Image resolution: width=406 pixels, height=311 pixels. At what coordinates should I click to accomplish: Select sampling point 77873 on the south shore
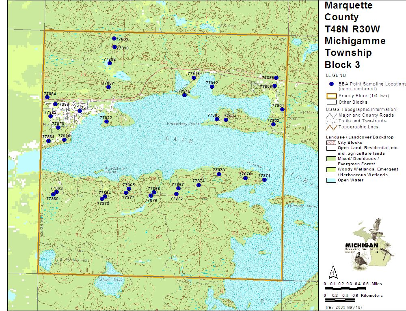pyautogui.click(x=219, y=174)
